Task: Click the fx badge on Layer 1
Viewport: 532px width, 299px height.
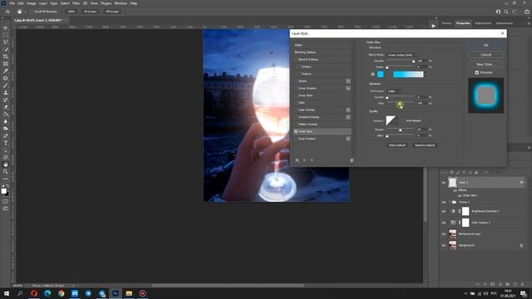Action: pos(521,183)
